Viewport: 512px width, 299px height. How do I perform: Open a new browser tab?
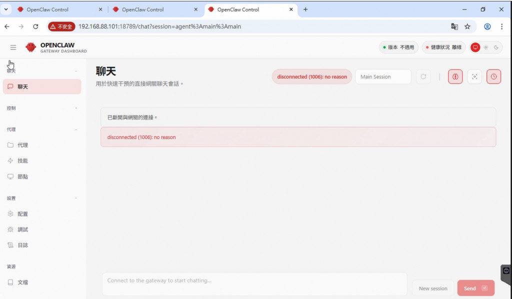[305, 9]
